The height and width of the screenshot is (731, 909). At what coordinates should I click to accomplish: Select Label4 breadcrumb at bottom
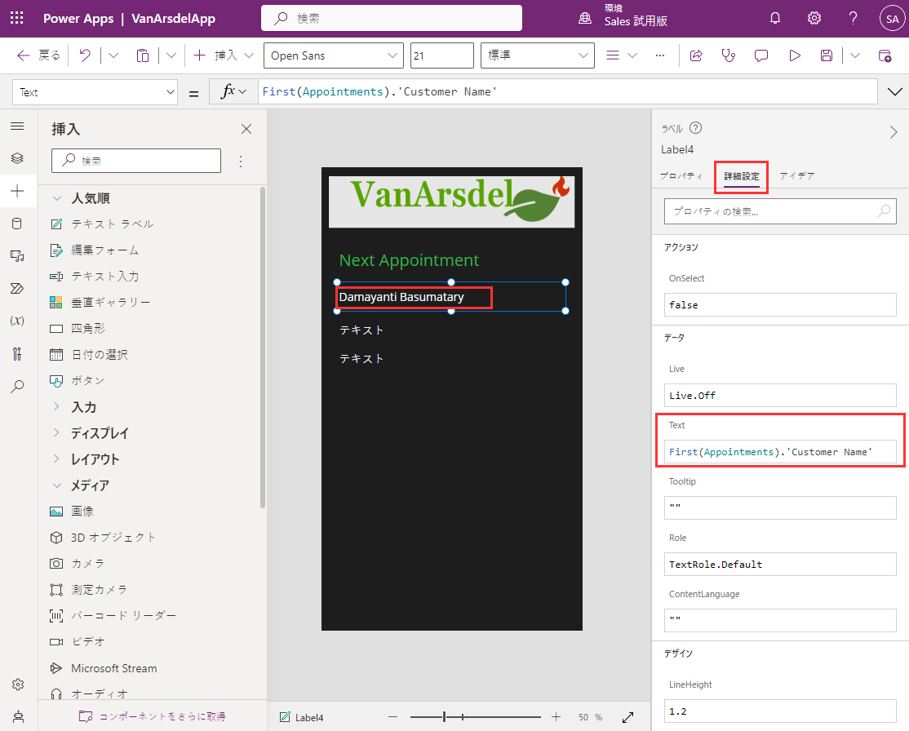301,718
